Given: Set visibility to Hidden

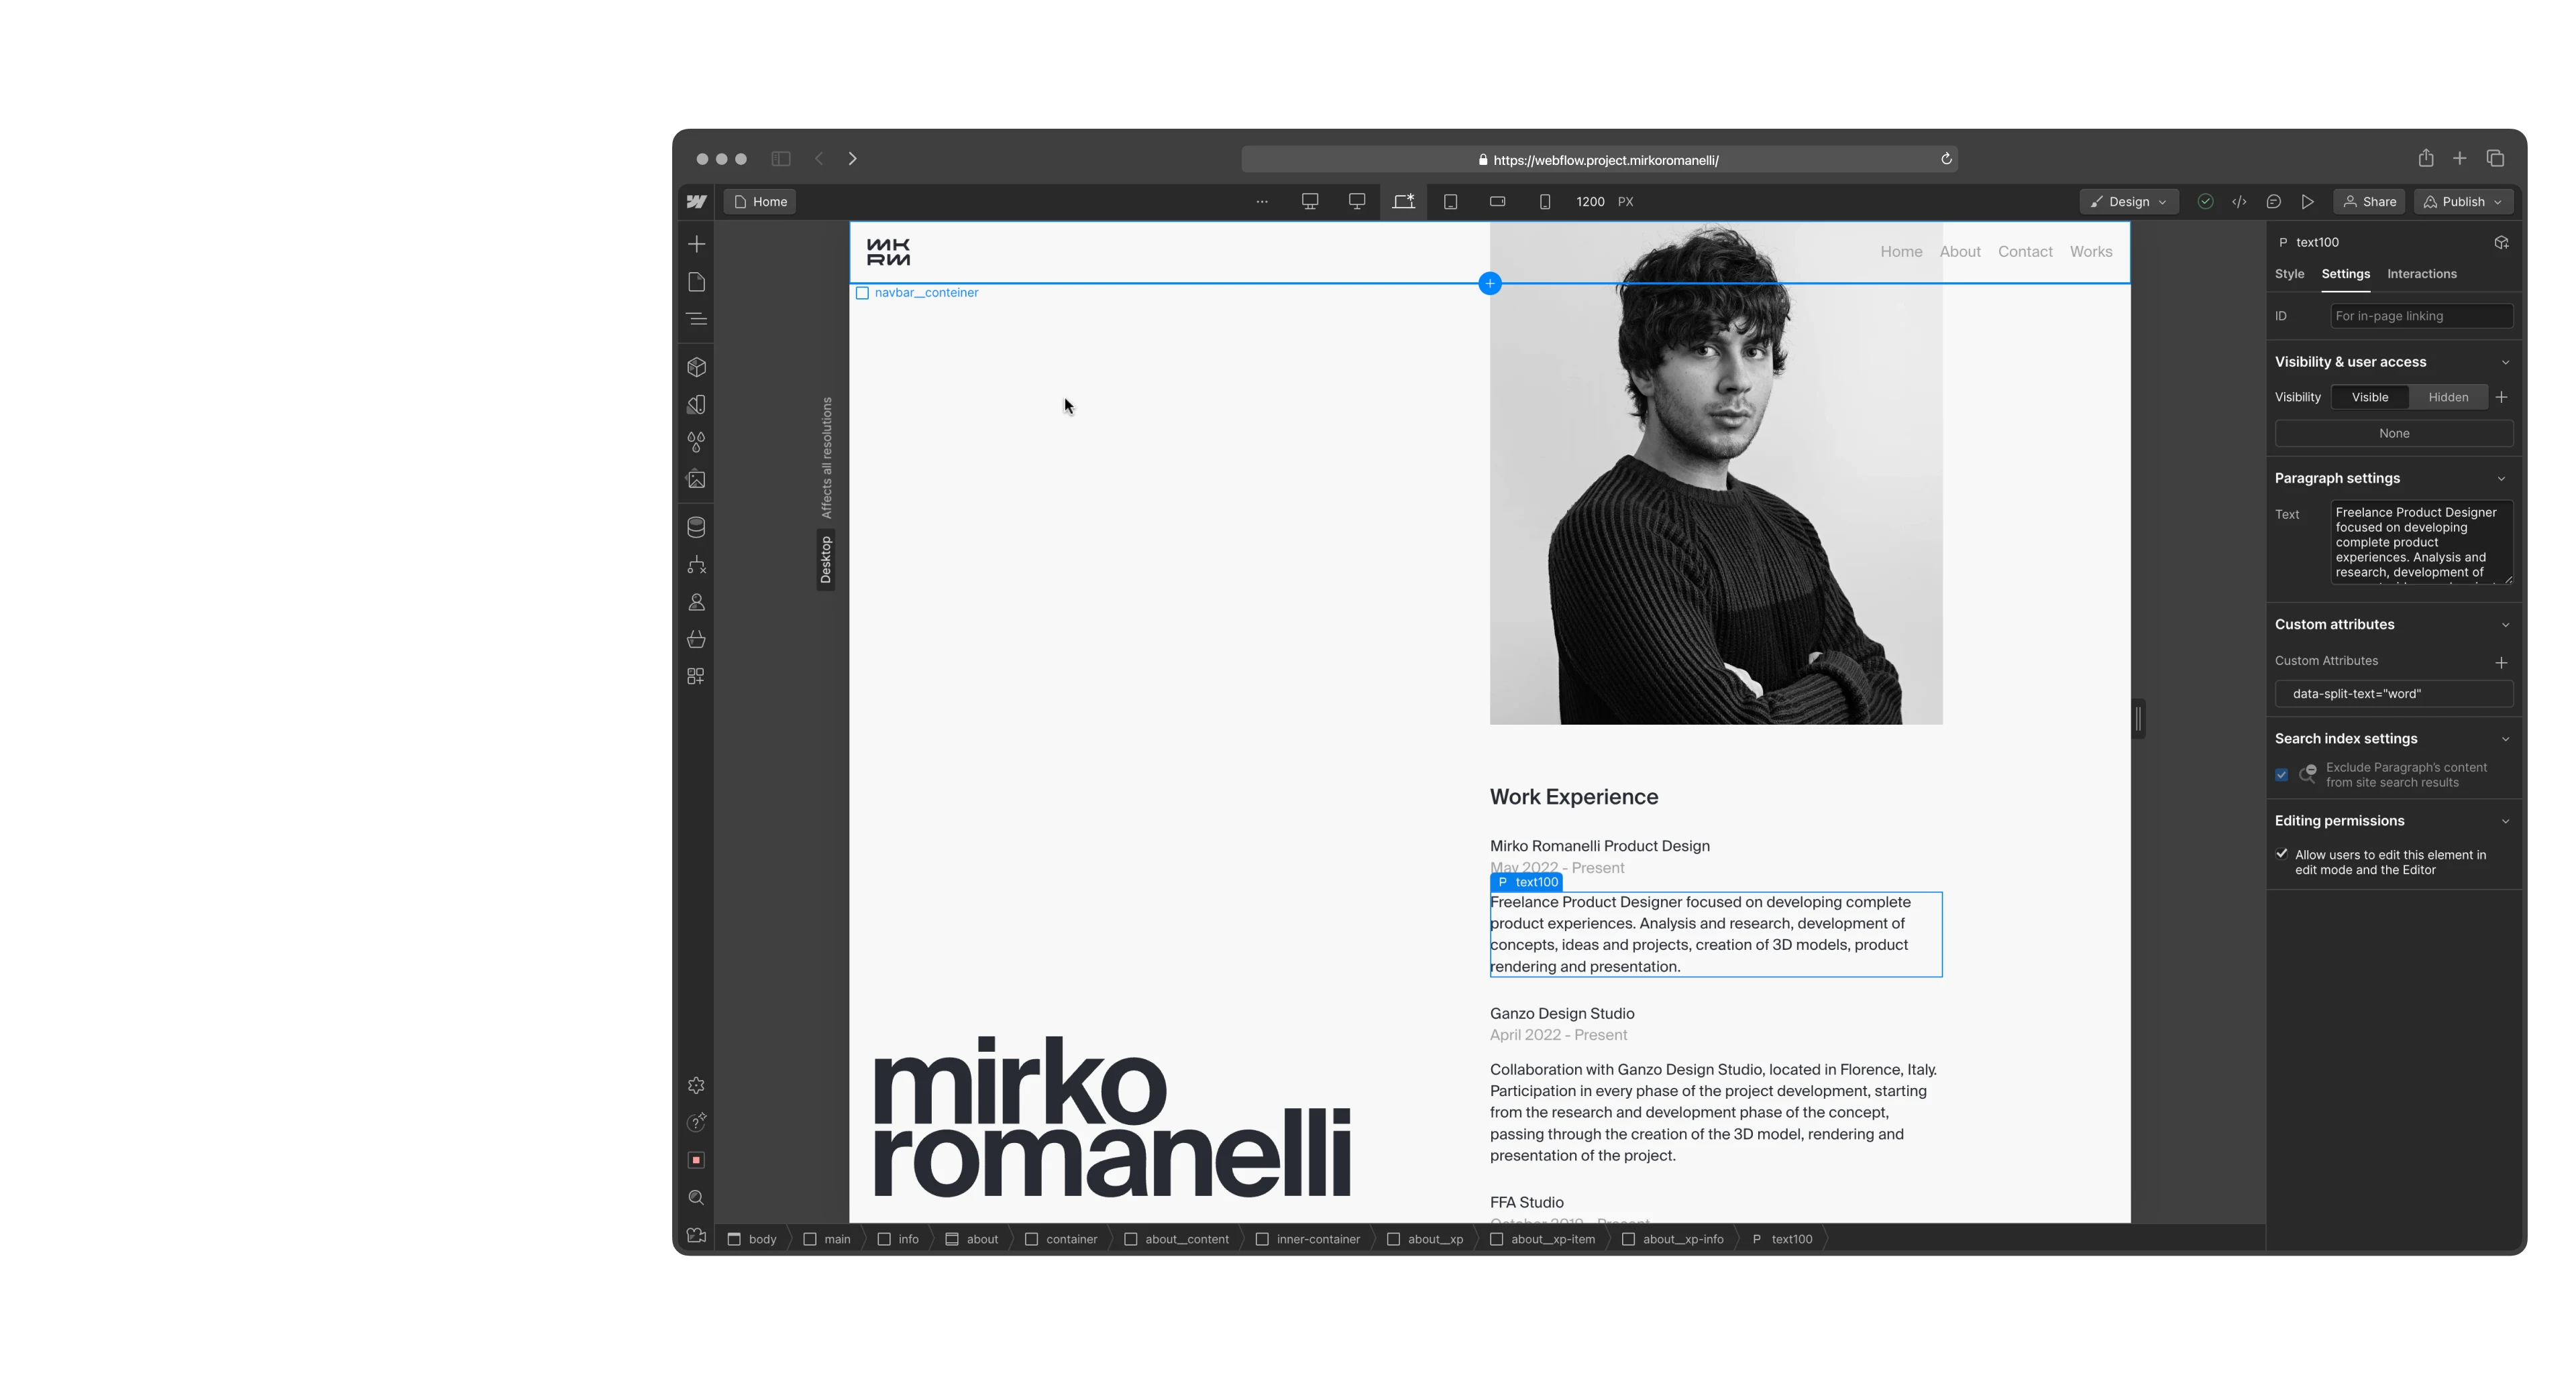Looking at the screenshot, I should pos(2447,397).
